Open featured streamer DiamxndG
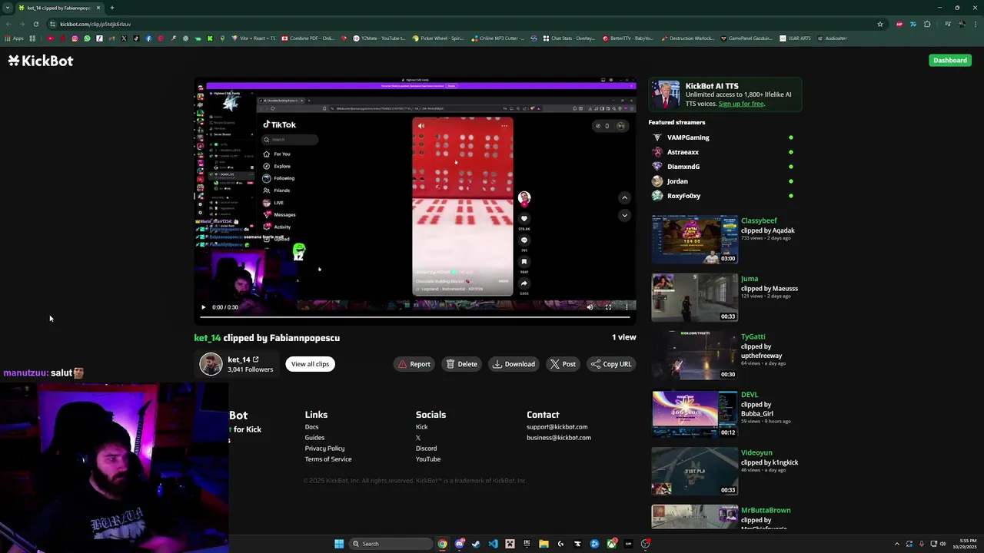Image resolution: width=984 pixels, height=553 pixels. coord(683,167)
